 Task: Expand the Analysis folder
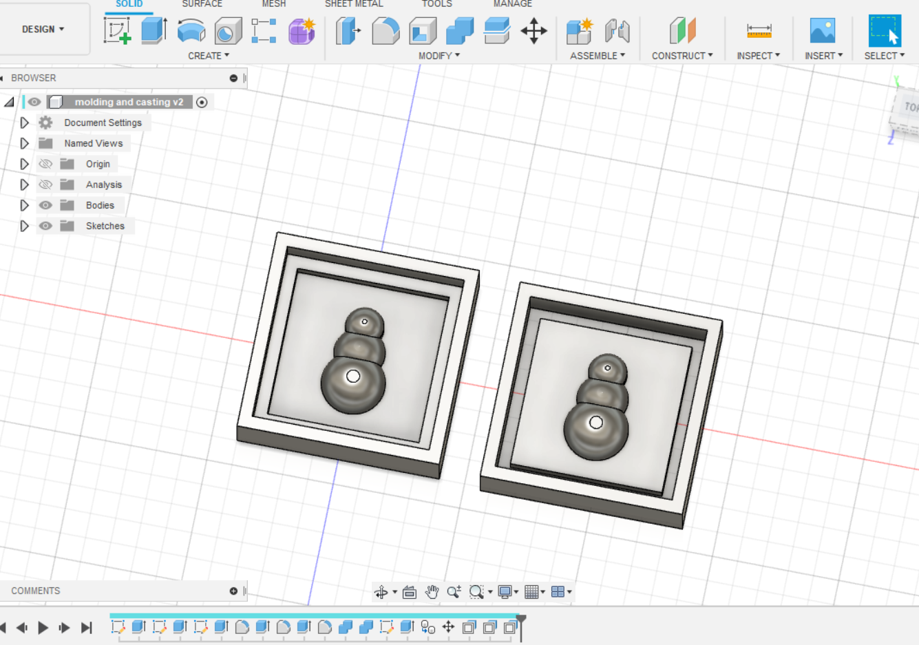coord(24,184)
